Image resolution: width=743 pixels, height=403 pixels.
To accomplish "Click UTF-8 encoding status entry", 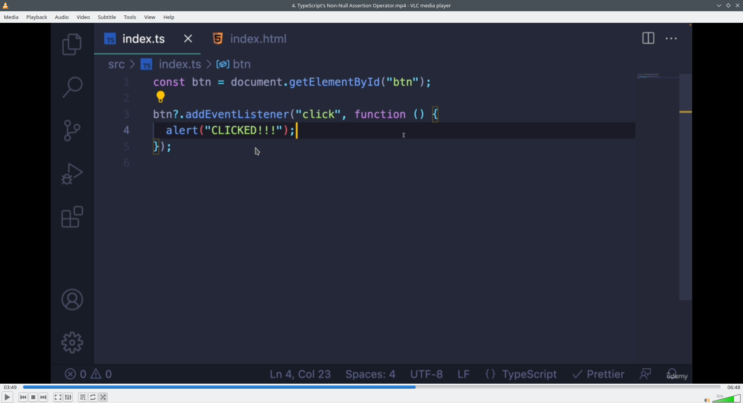I will [426, 374].
